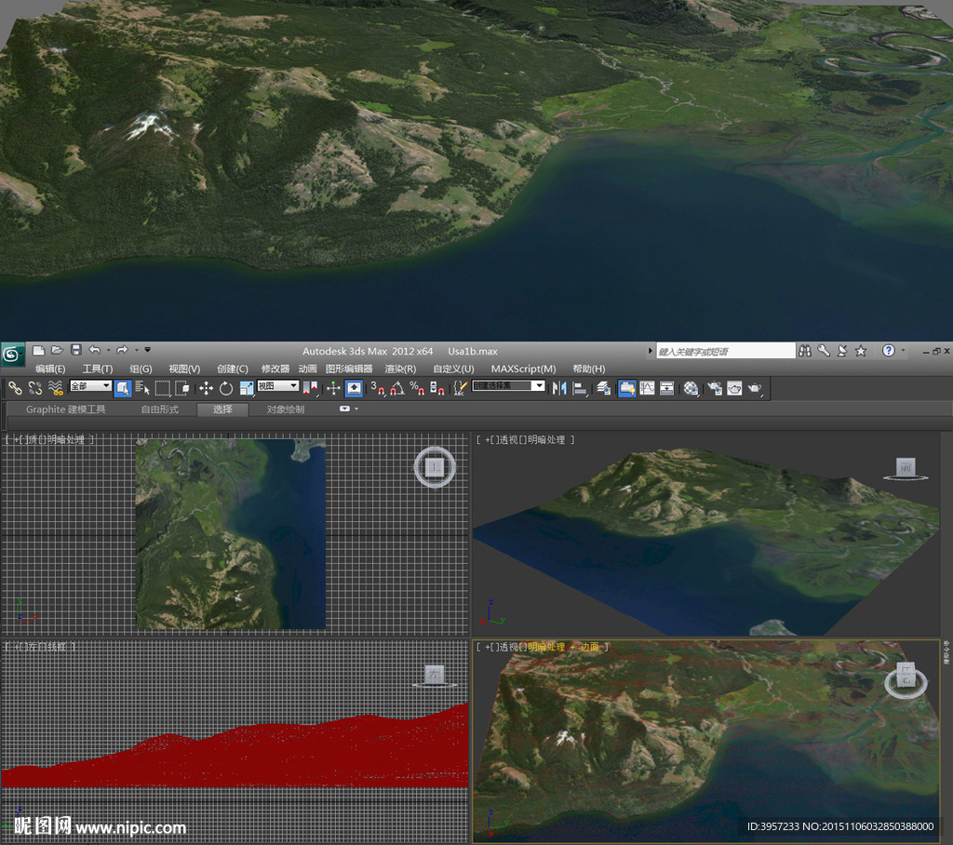This screenshot has height=845, width=953.
Task: Select the Unlink Selection broken-chain tool
Action: coord(35,388)
